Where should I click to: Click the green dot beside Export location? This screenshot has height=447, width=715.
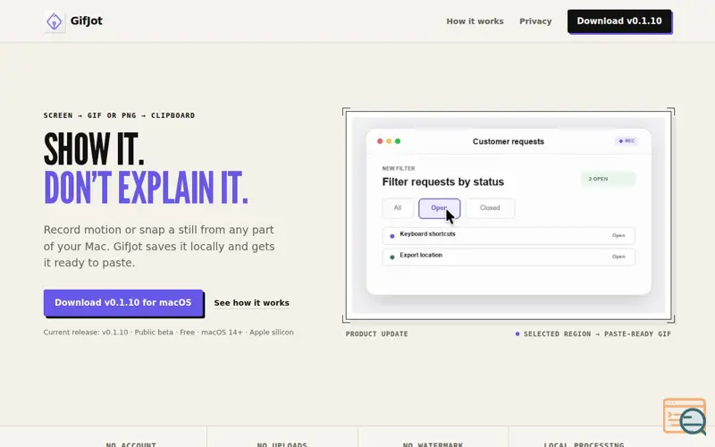click(x=392, y=257)
